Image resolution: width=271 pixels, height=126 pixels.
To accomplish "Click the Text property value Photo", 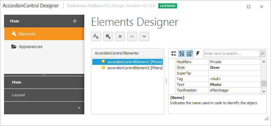I will tap(235, 85).
